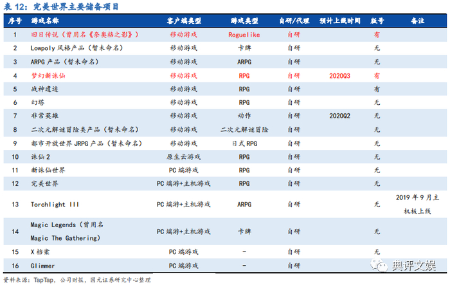Click 自研 in the X 档案 row

click(x=294, y=252)
